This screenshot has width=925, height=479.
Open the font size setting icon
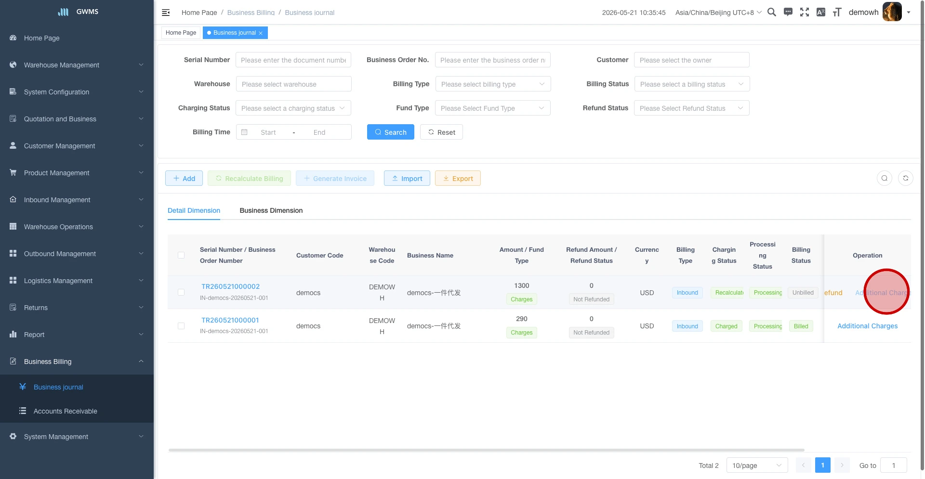pyautogui.click(x=837, y=12)
